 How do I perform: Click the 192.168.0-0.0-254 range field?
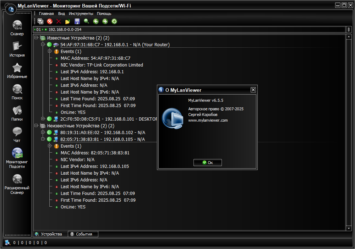pos(190,30)
